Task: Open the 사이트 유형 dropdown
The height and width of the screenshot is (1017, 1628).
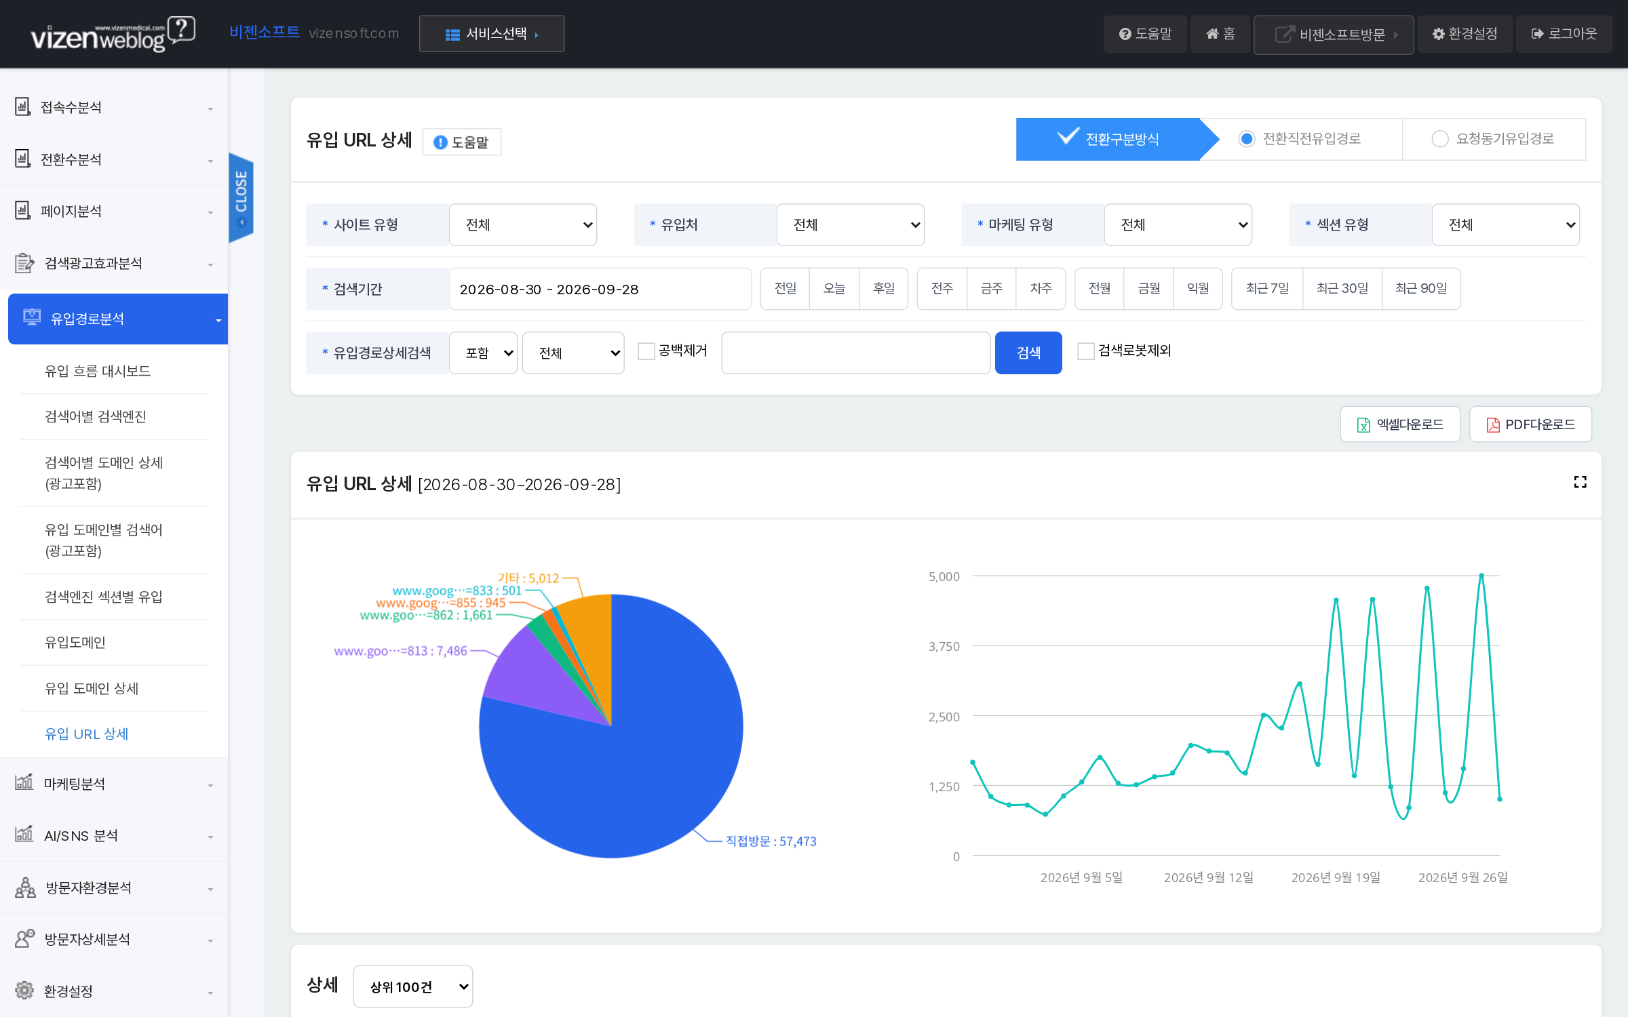Action: coord(523,224)
